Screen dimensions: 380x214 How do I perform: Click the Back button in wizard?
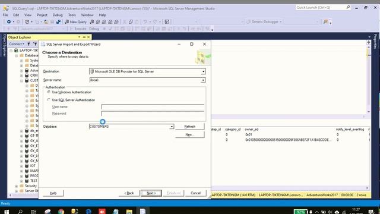pyautogui.click(x=129, y=193)
